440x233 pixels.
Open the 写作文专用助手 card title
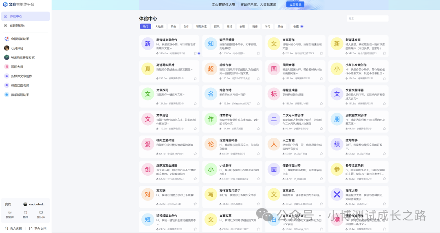point(230,190)
